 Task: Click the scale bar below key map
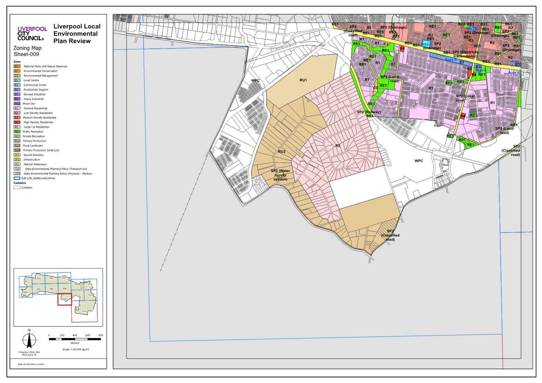tap(75, 339)
